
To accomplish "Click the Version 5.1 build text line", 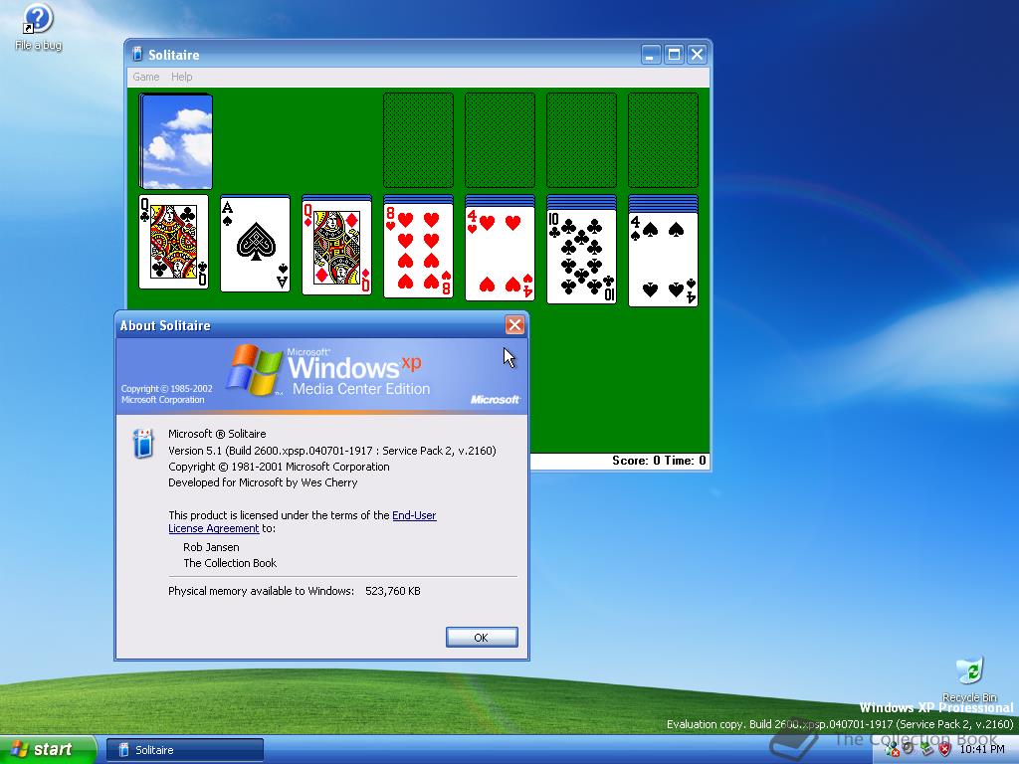I will [x=332, y=451].
